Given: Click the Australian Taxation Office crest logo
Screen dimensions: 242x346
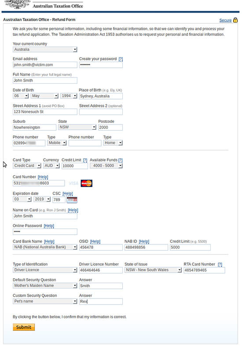Looking at the screenshot, I should (x=17, y=4).
